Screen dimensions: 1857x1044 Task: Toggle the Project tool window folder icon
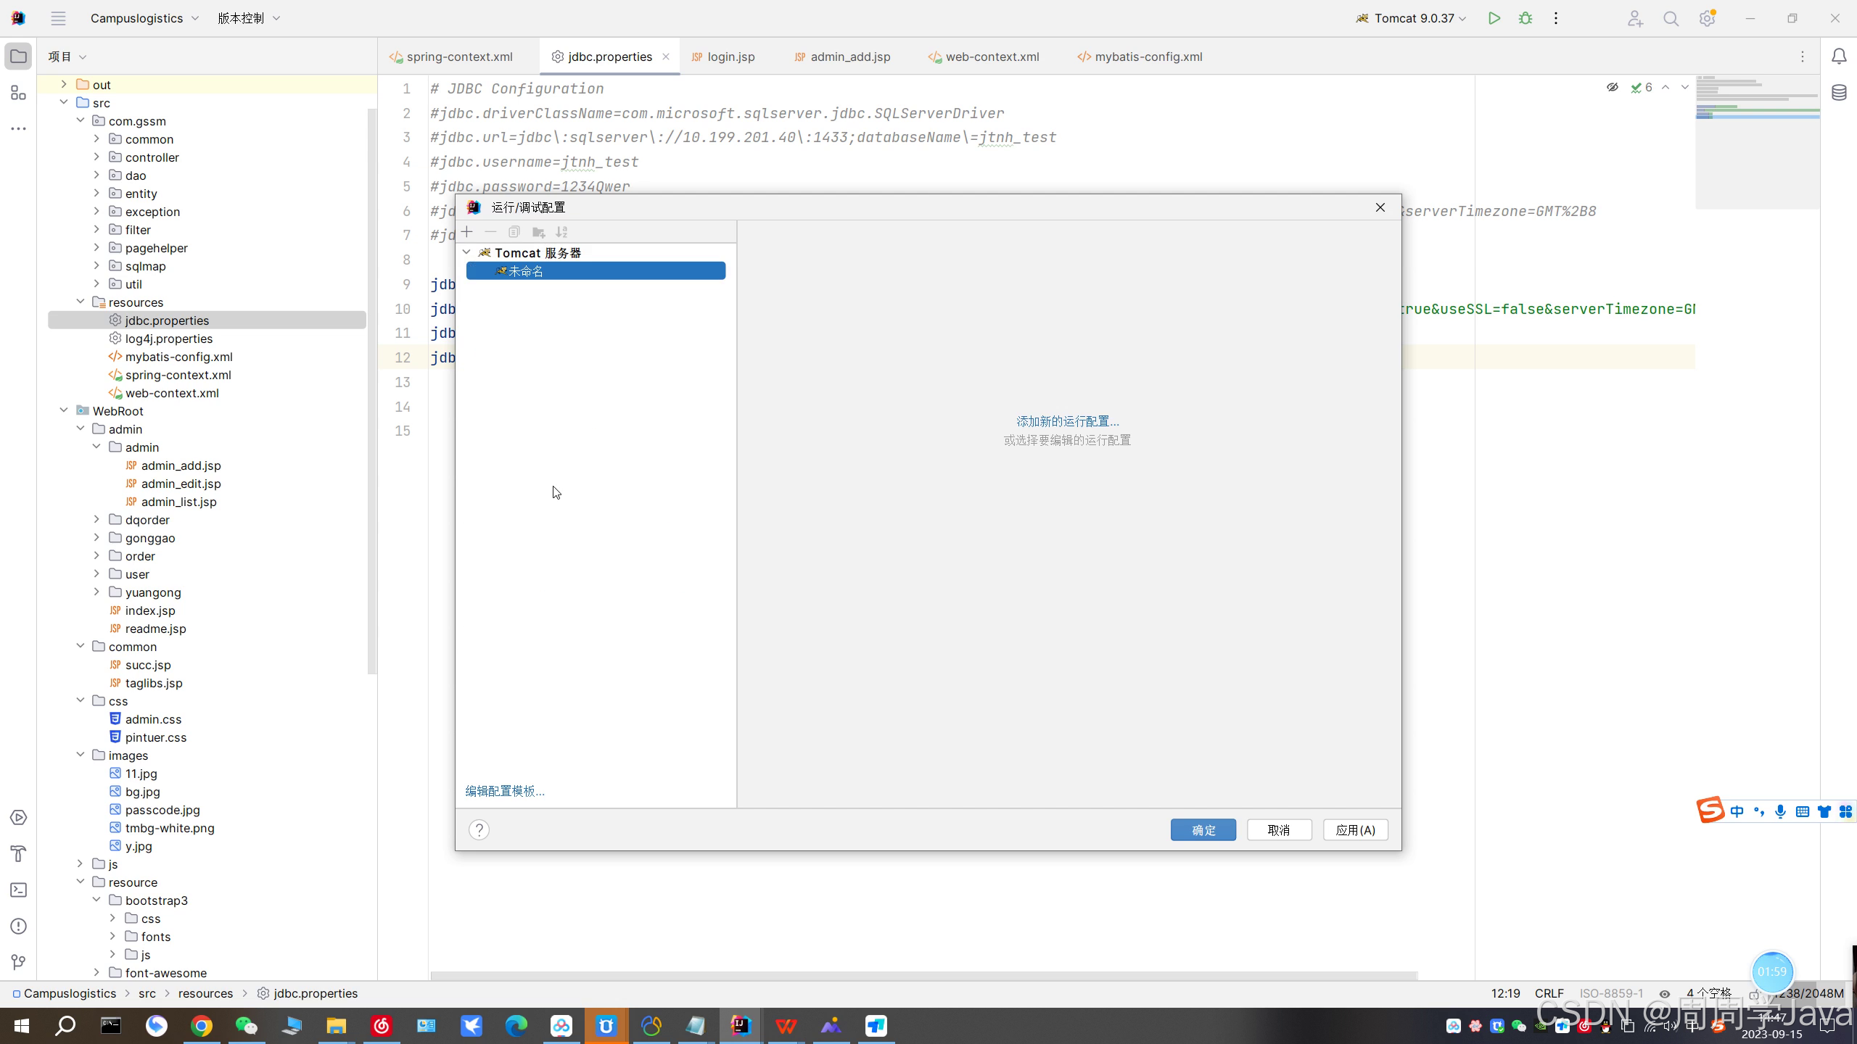(x=19, y=57)
